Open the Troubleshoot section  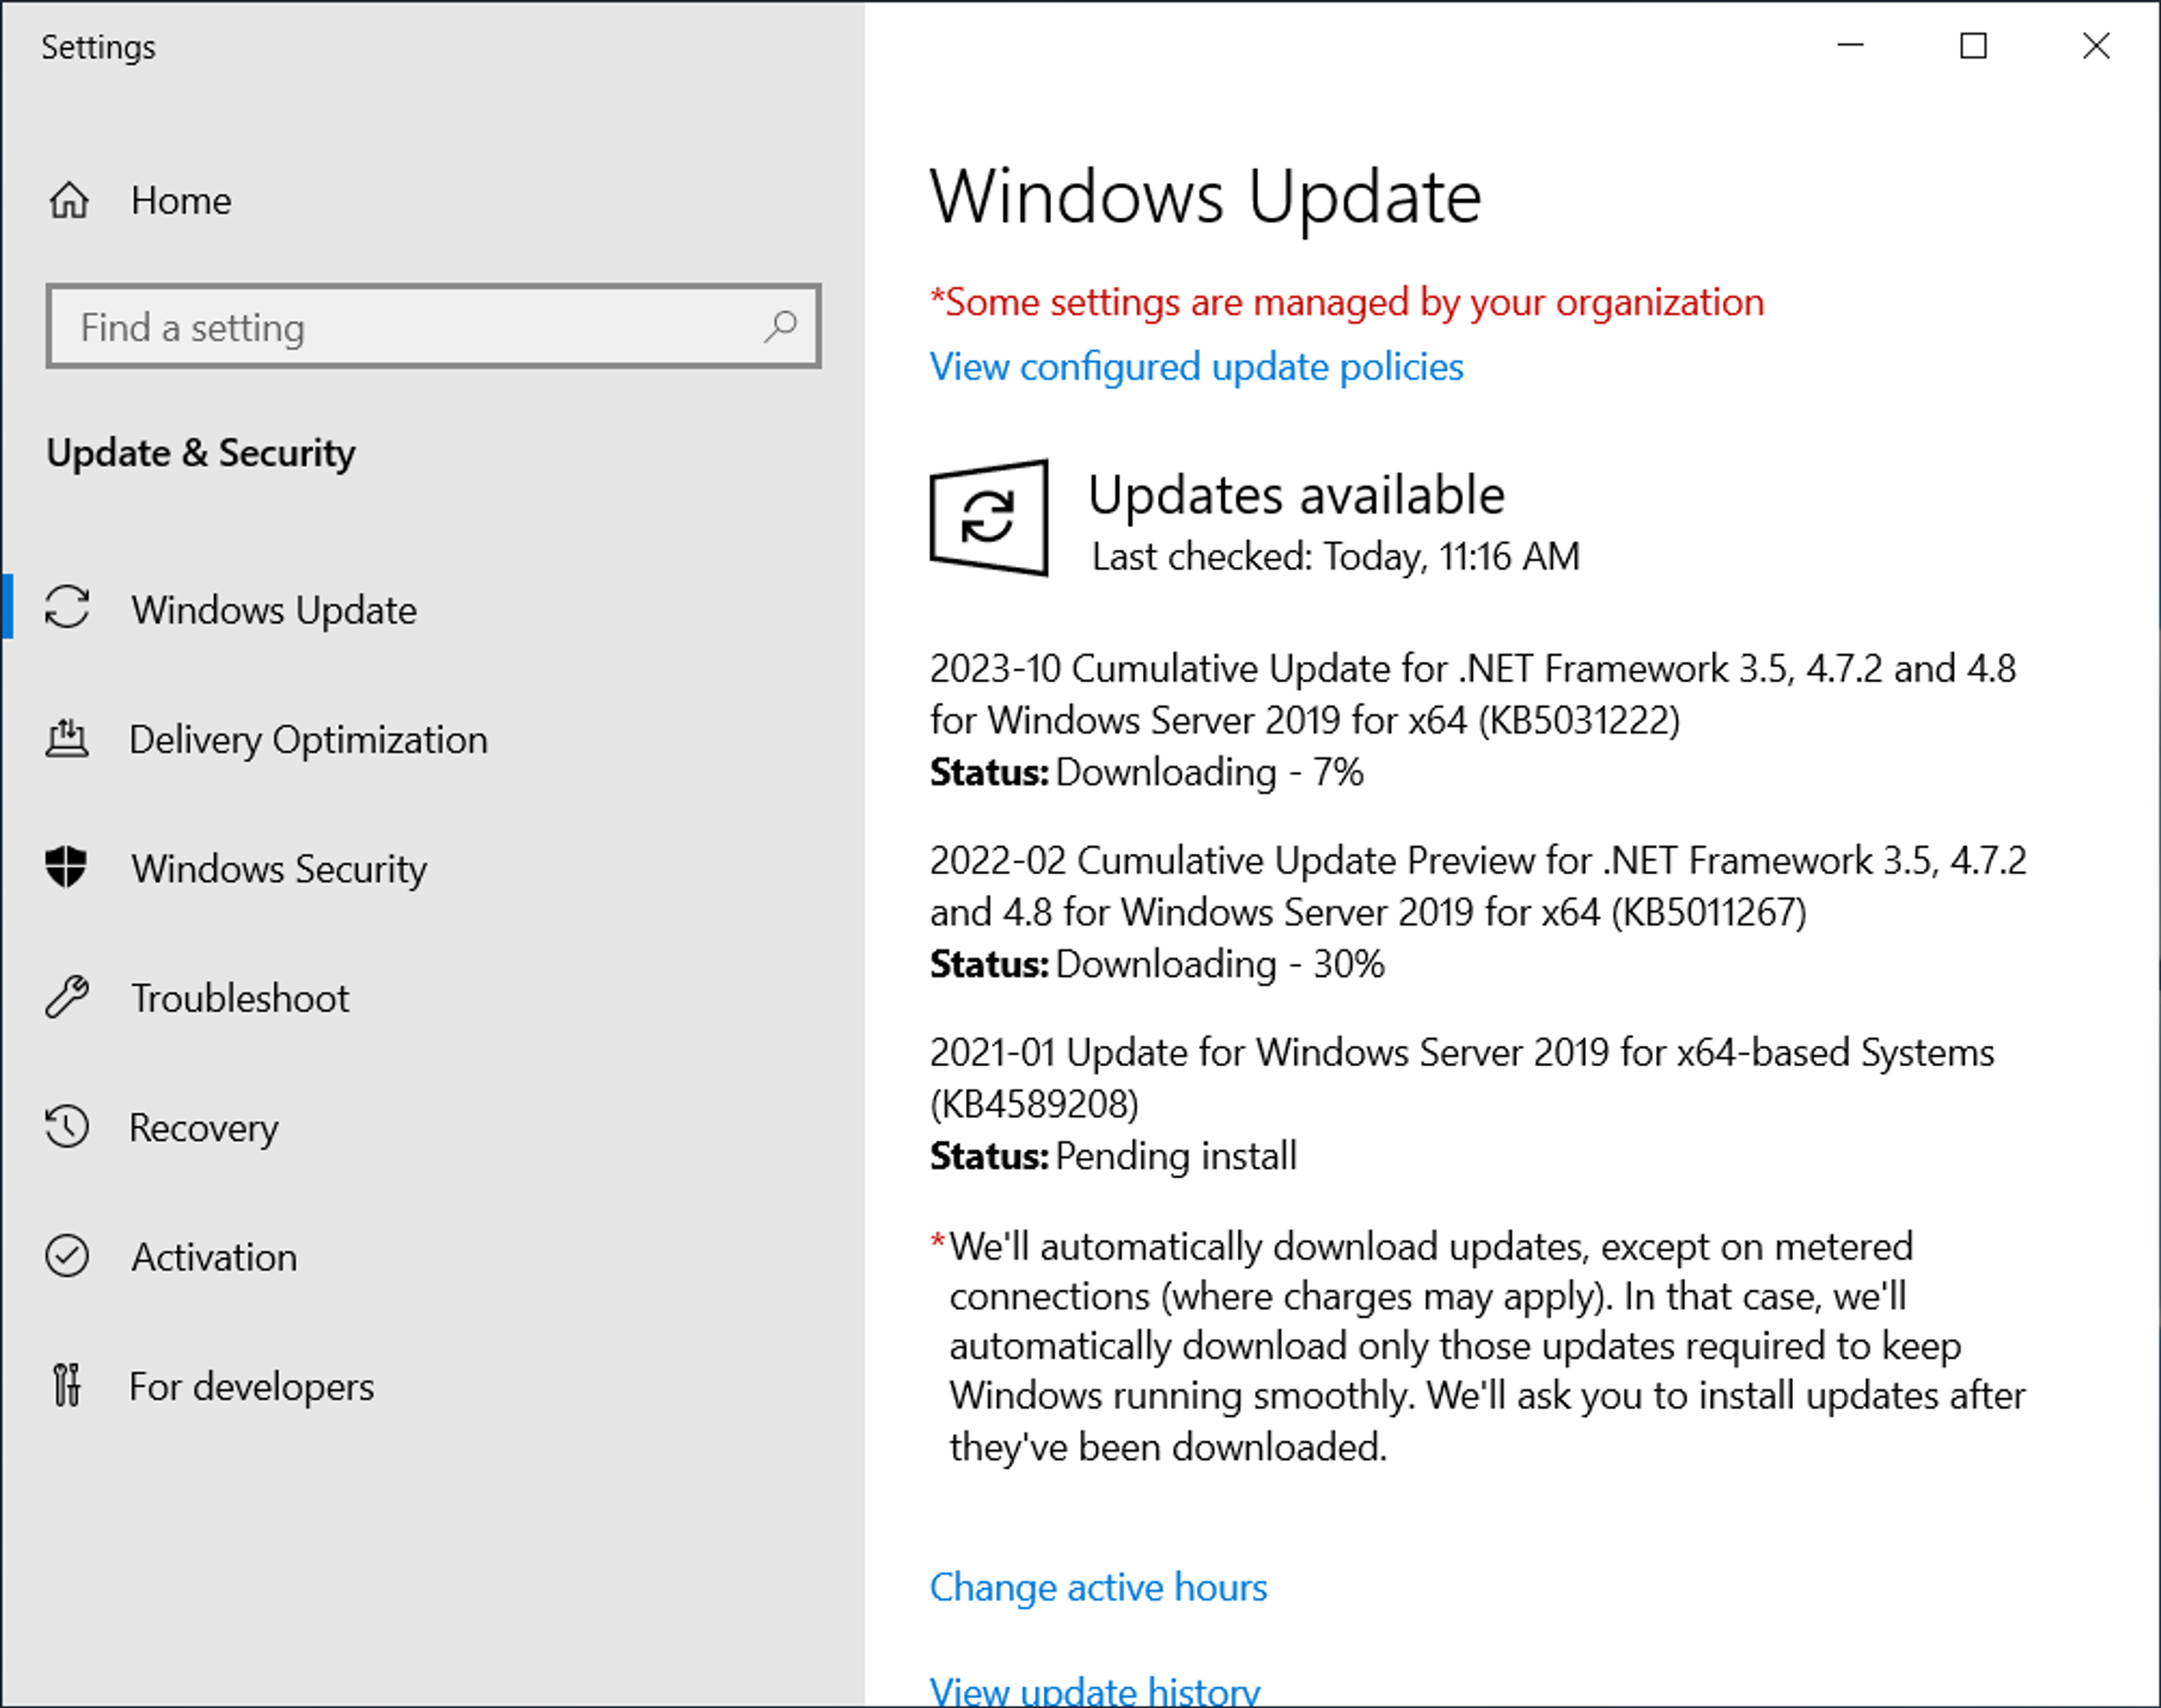pos(240,998)
